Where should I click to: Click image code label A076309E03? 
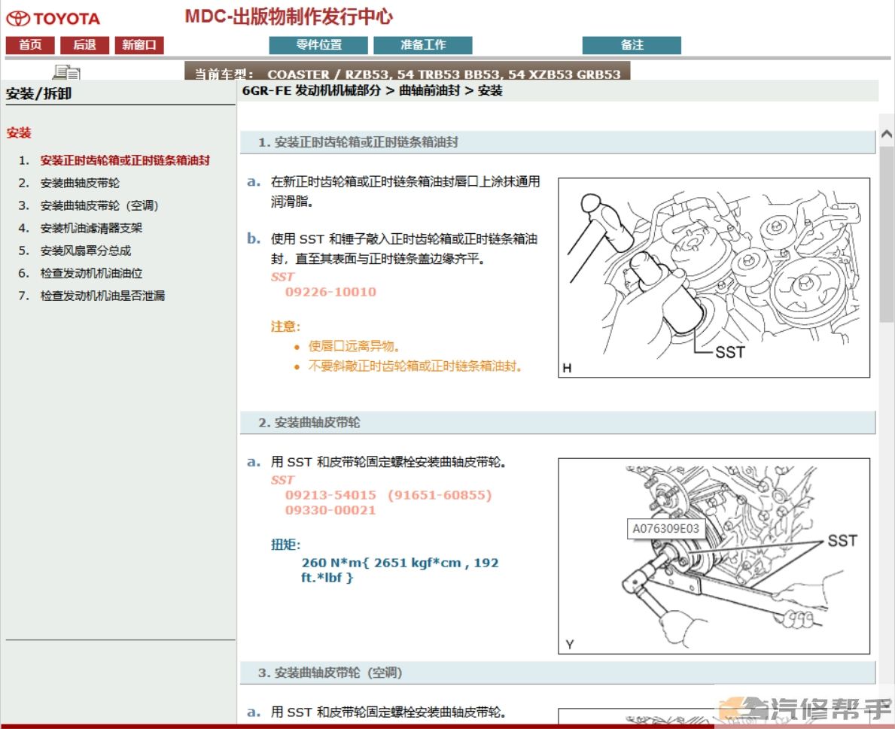(665, 529)
